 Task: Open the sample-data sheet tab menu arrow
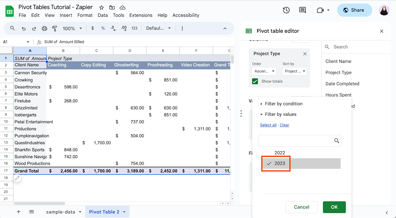80,212
